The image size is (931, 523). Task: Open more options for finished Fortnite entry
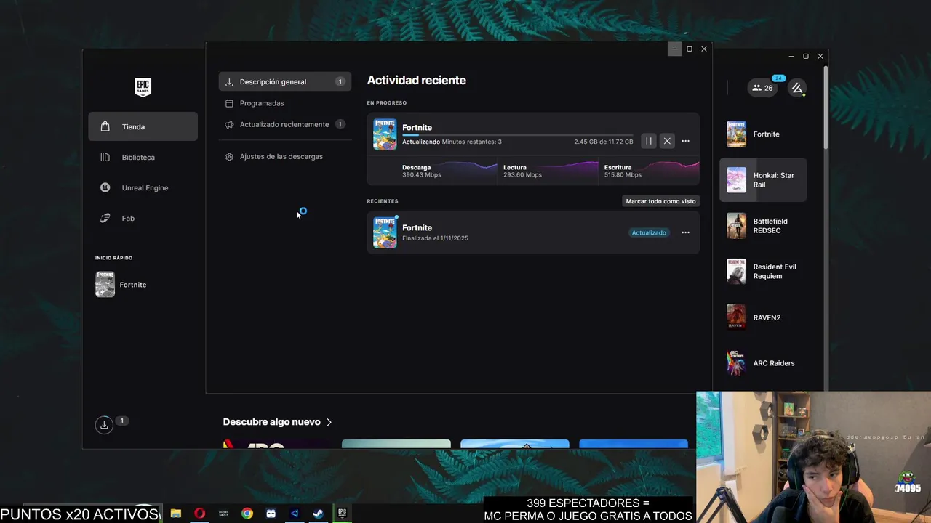point(685,232)
